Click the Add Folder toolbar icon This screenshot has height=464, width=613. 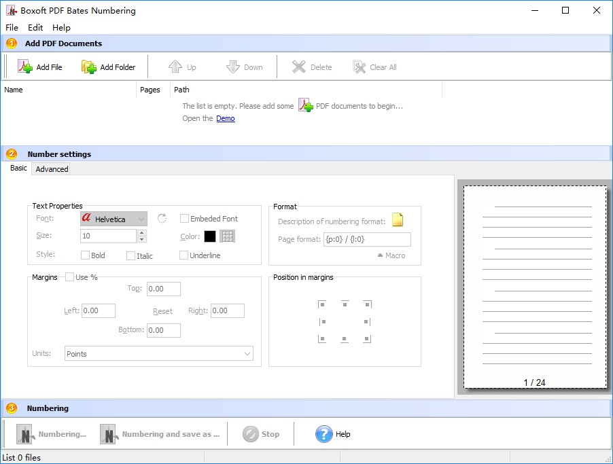coord(89,67)
